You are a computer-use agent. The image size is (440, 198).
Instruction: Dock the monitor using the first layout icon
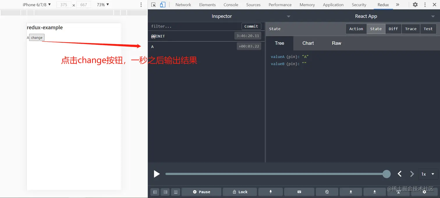point(155,192)
